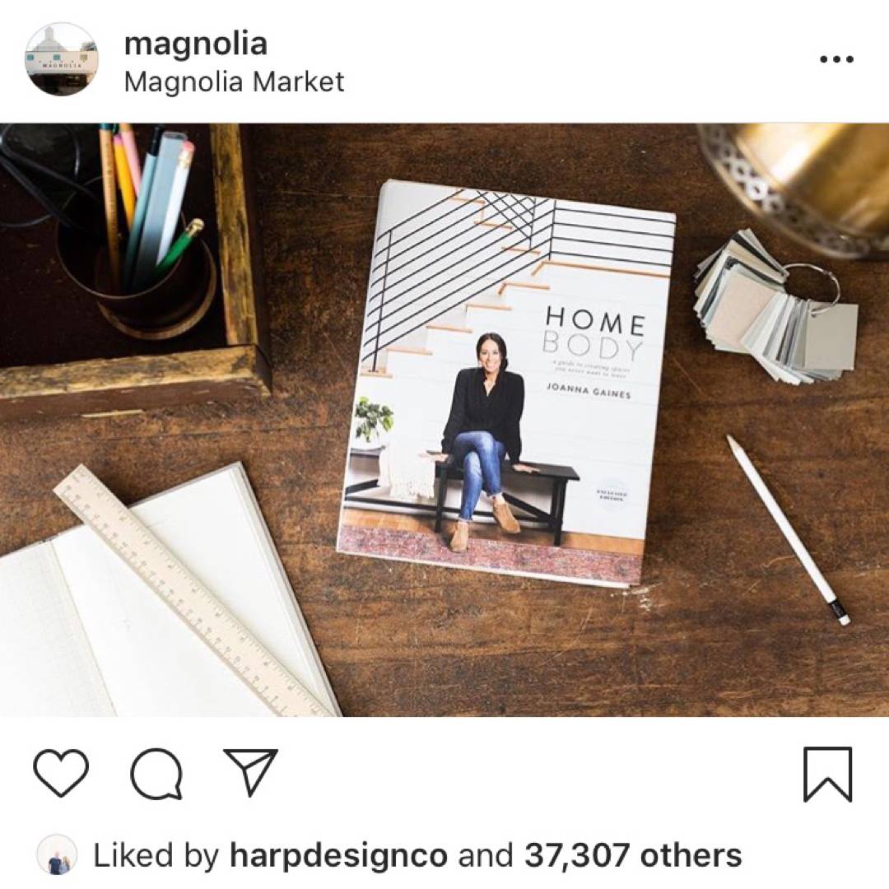
Task: Click the HOME BODY title on the cover
Action: pyautogui.click(x=594, y=333)
